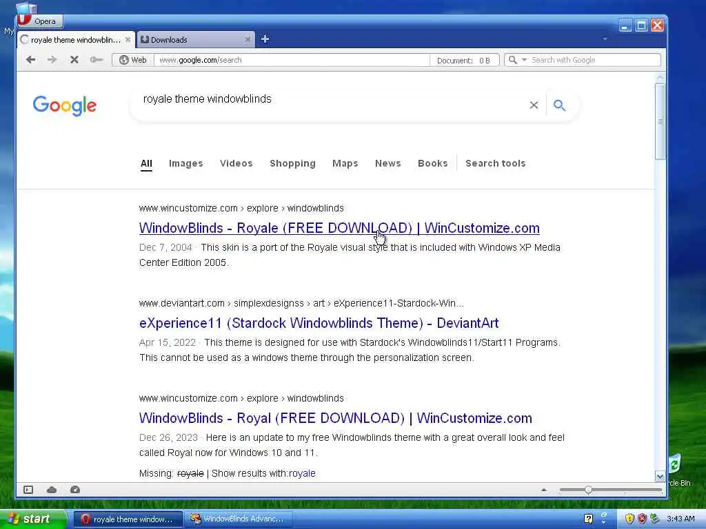Toggle the panel icon in status bar
Image resolution: width=706 pixels, height=529 pixels.
coord(28,490)
